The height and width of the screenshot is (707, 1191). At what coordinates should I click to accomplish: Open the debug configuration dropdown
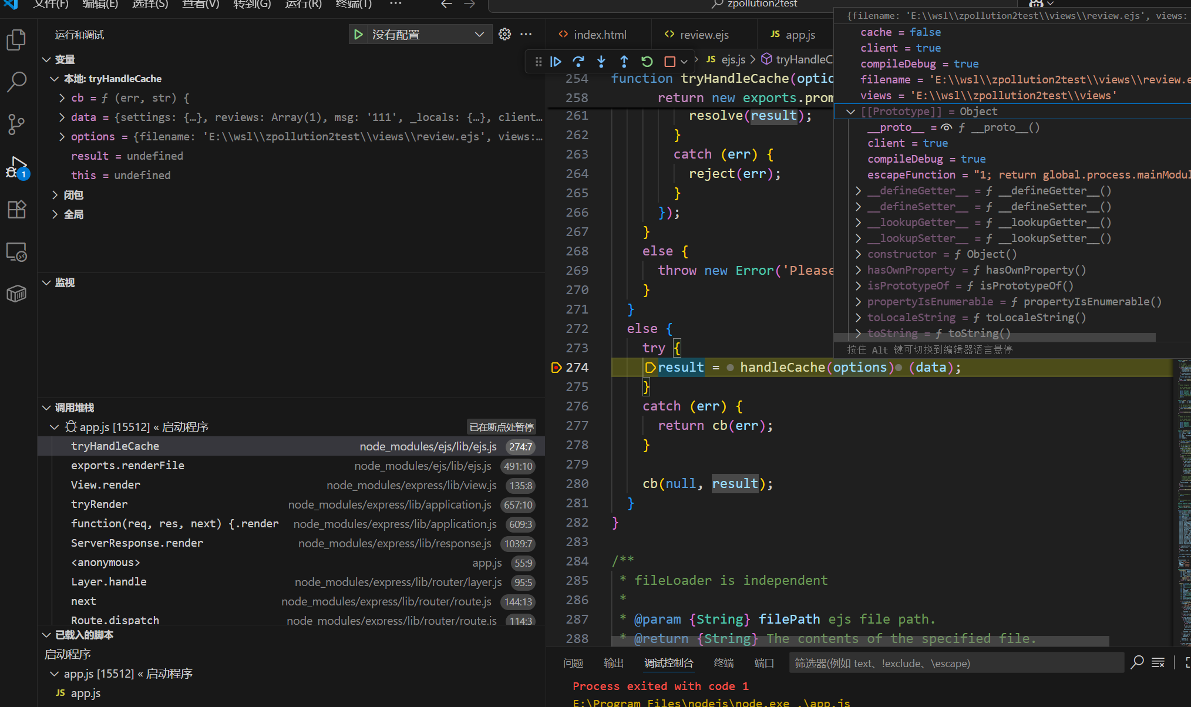click(479, 35)
